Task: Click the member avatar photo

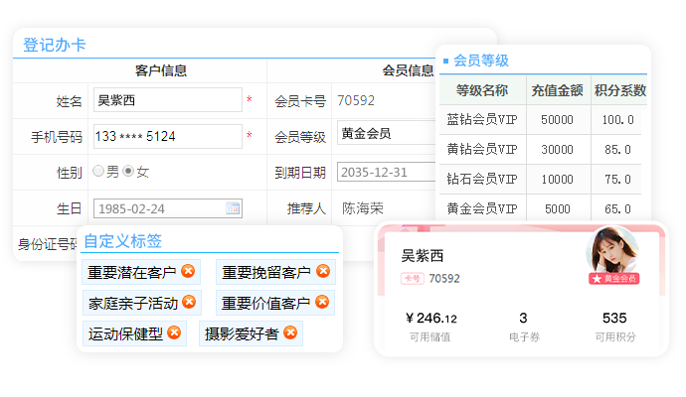Action: point(611,252)
